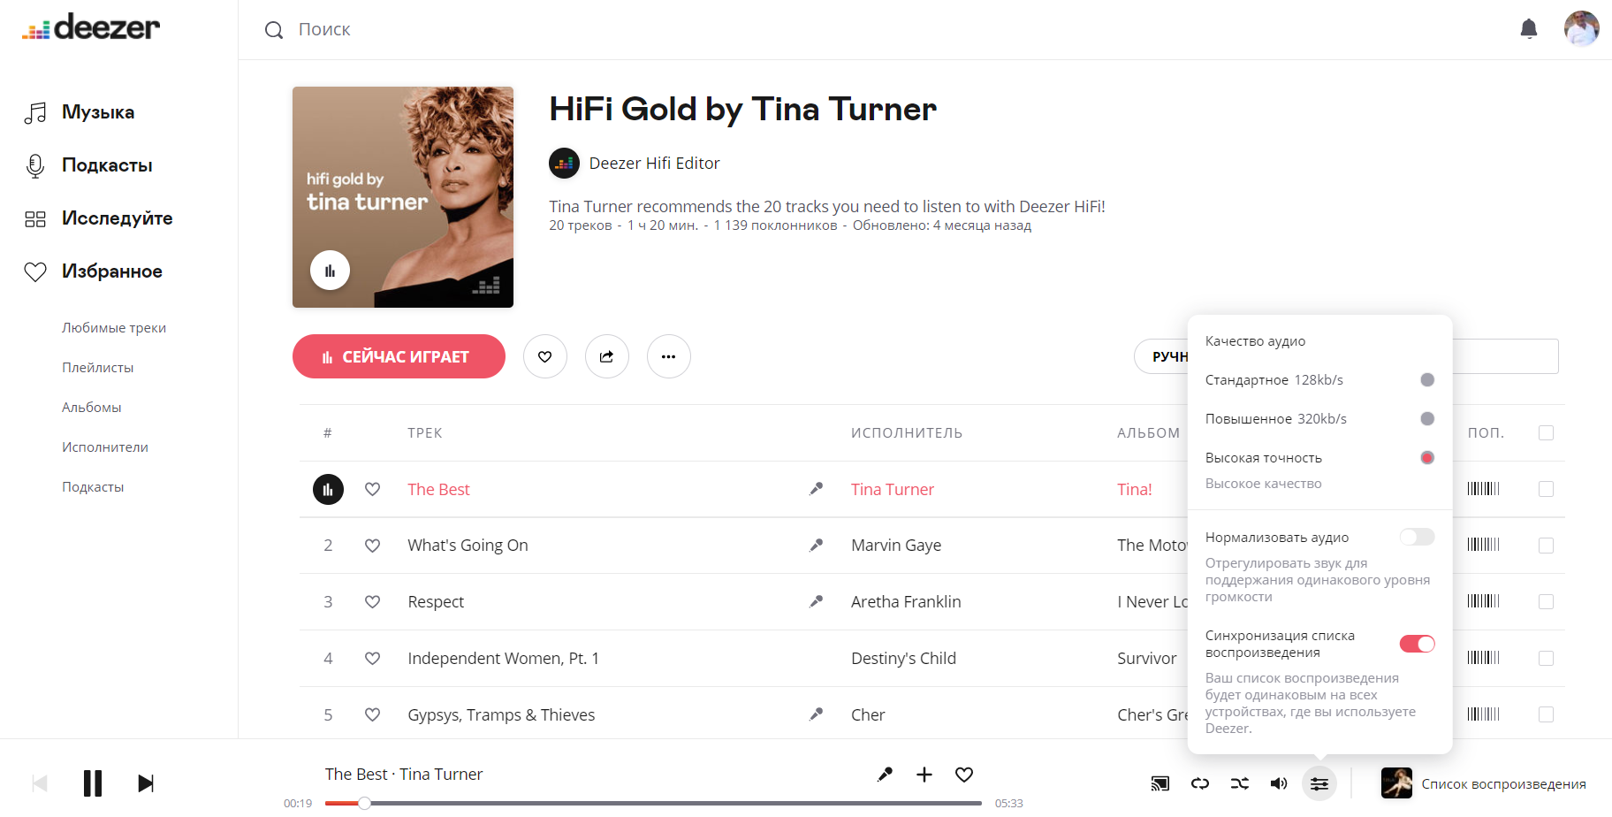Open lyrics microphone icon for The Best

(816, 489)
